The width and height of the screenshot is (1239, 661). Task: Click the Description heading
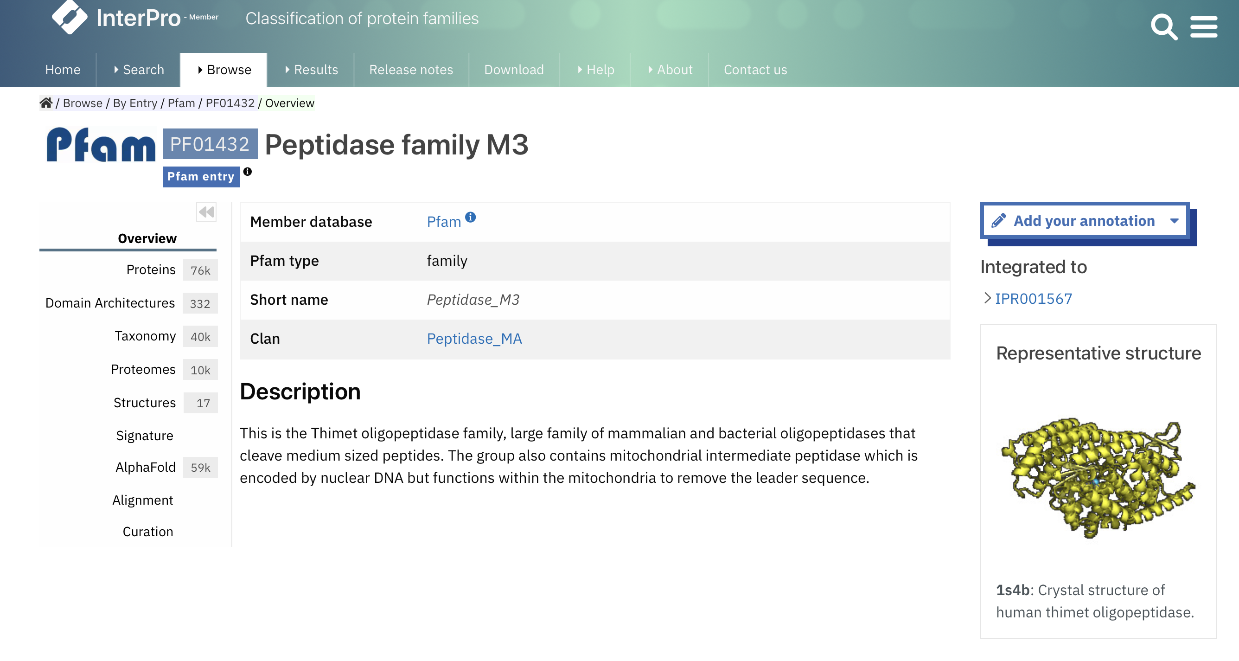click(300, 391)
